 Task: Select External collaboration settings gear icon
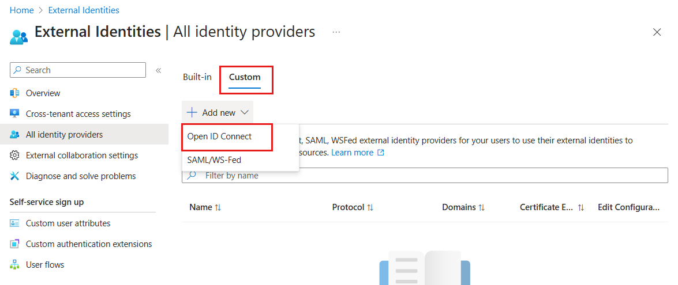click(14, 155)
